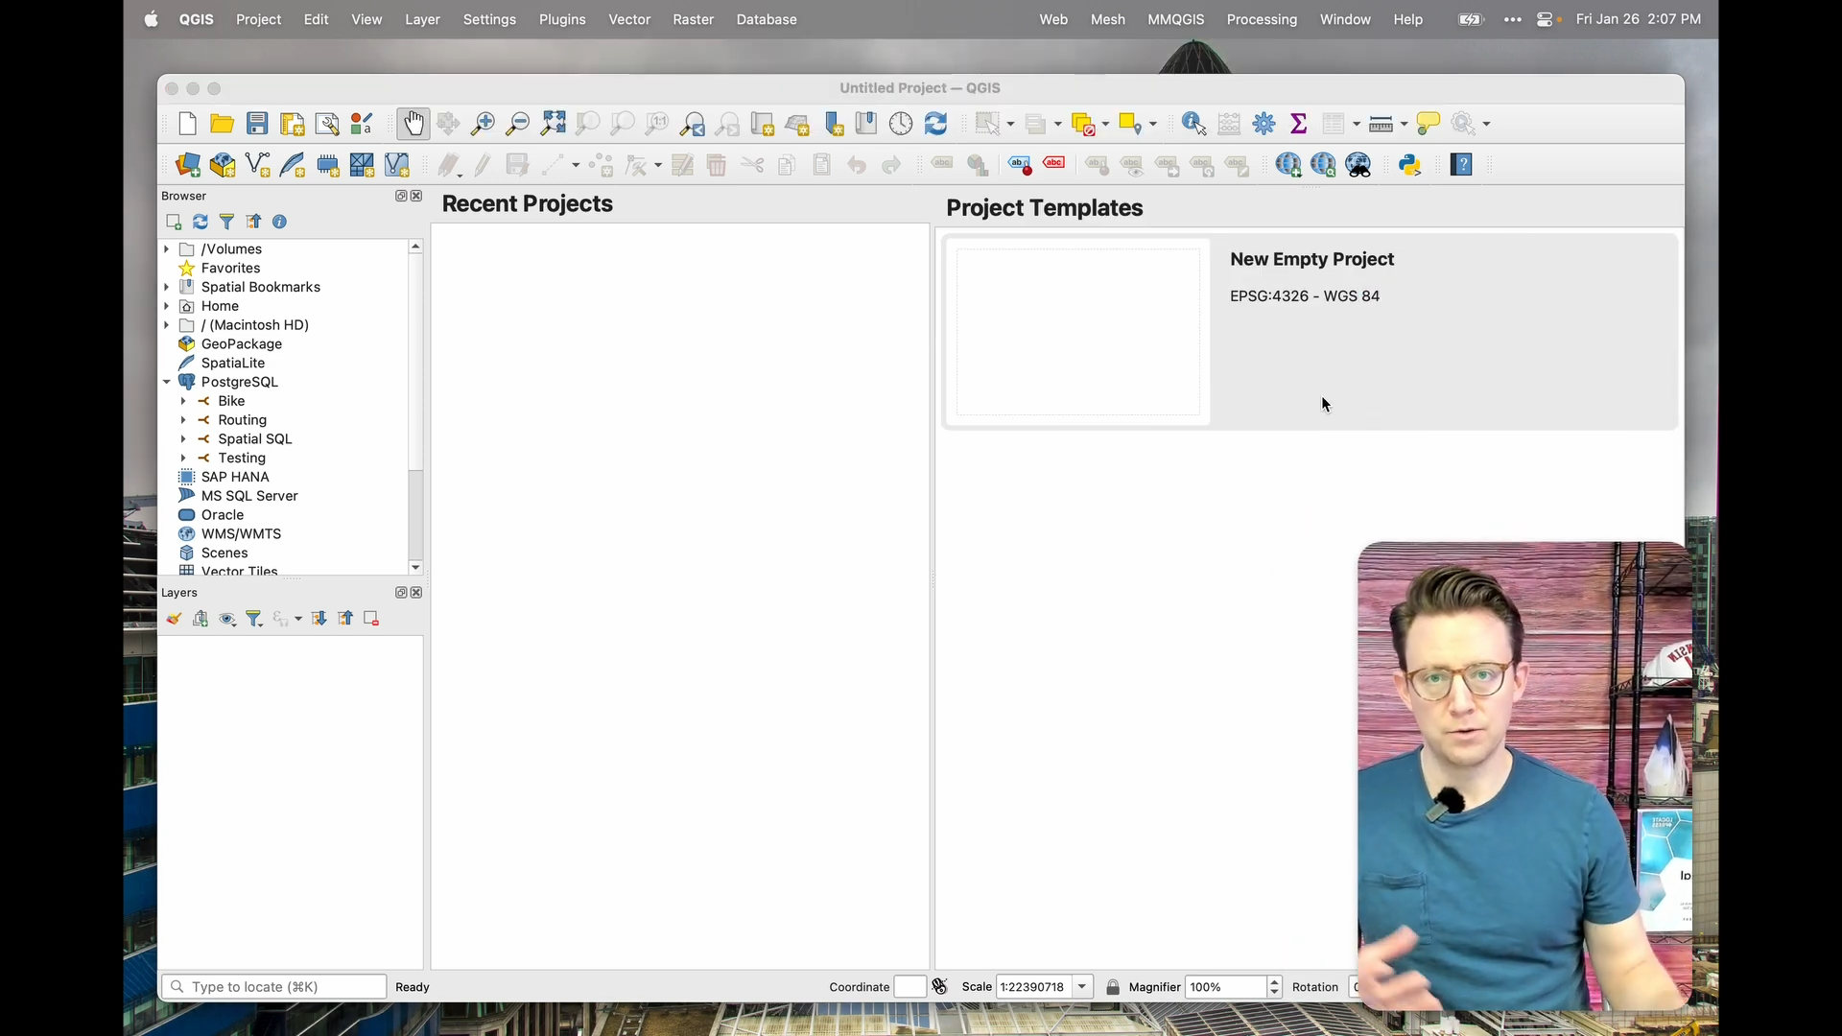This screenshot has width=1842, height=1036.
Task: Click GeoPackage in Browser panel
Action: tap(242, 344)
